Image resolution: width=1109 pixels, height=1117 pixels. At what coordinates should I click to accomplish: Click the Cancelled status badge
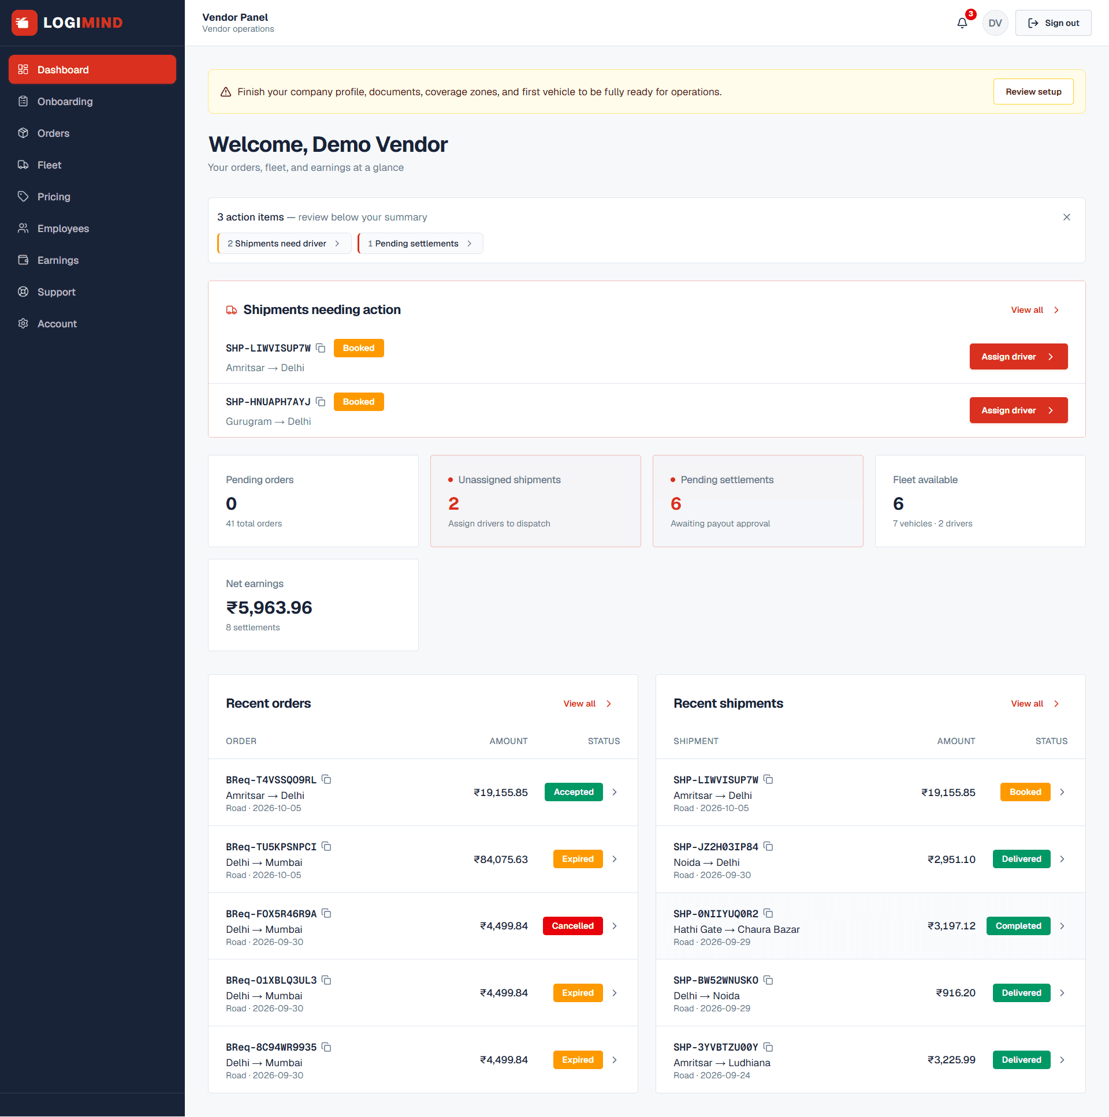coord(572,926)
